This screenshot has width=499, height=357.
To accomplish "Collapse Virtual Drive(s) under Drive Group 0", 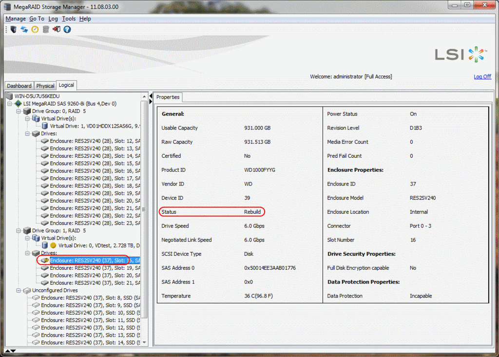I will 27,119.
